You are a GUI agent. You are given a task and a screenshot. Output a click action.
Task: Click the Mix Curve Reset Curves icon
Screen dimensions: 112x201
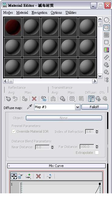49,176
